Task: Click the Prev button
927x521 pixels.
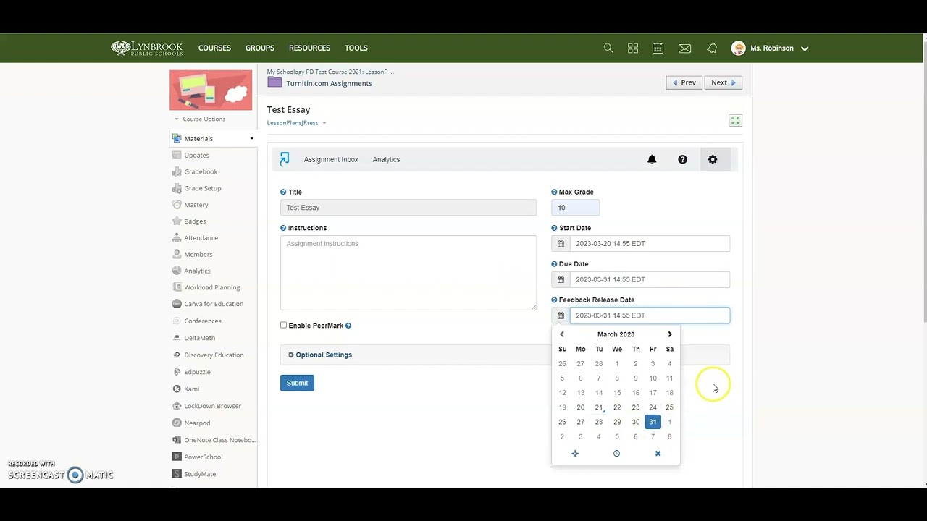Action: tap(684, 82)
